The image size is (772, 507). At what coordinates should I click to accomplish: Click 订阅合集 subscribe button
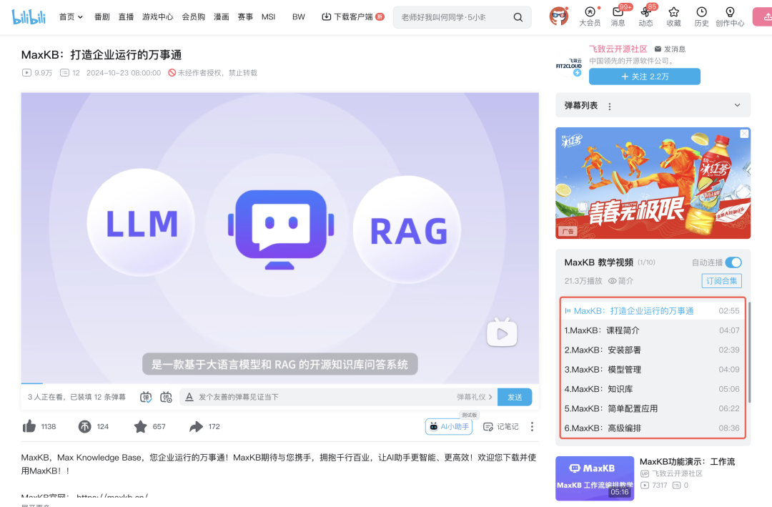coord(721,281)
